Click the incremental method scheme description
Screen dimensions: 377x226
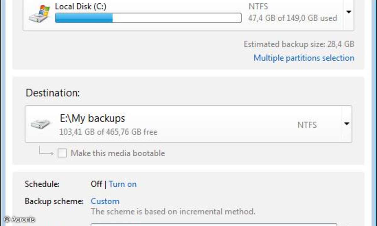173,211
